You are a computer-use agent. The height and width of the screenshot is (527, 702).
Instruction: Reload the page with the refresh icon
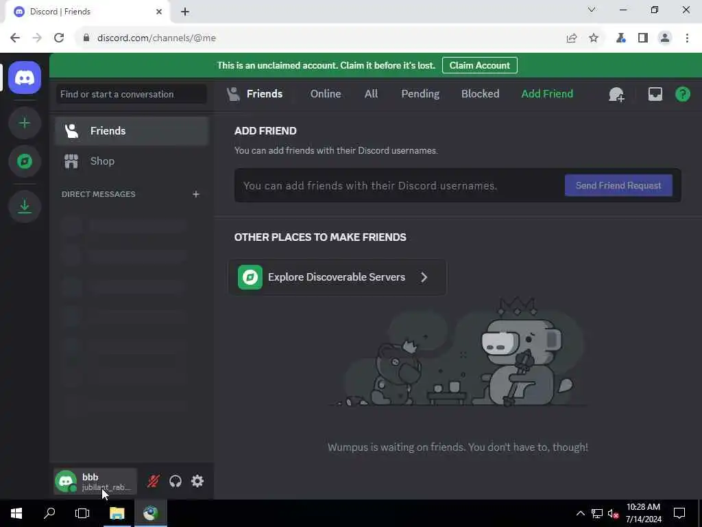(x=59, y=38)
